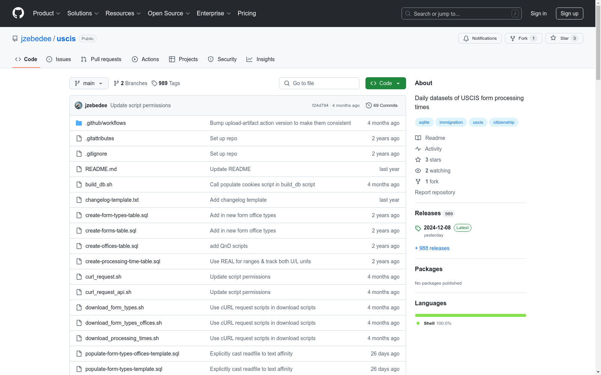Click the magnifier icon in the top search bar
The width and height of the screenshot is (601, 375).
click(408, 13)
